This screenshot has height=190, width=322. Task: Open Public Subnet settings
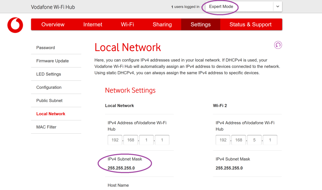pyautogui.click(x=49, y=101)
